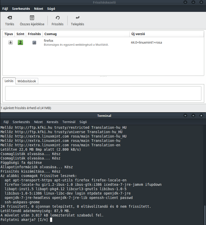Open Súgó menu in Frissítéskezelő
This screenshot has height=225, width=206.
[51, 9]
